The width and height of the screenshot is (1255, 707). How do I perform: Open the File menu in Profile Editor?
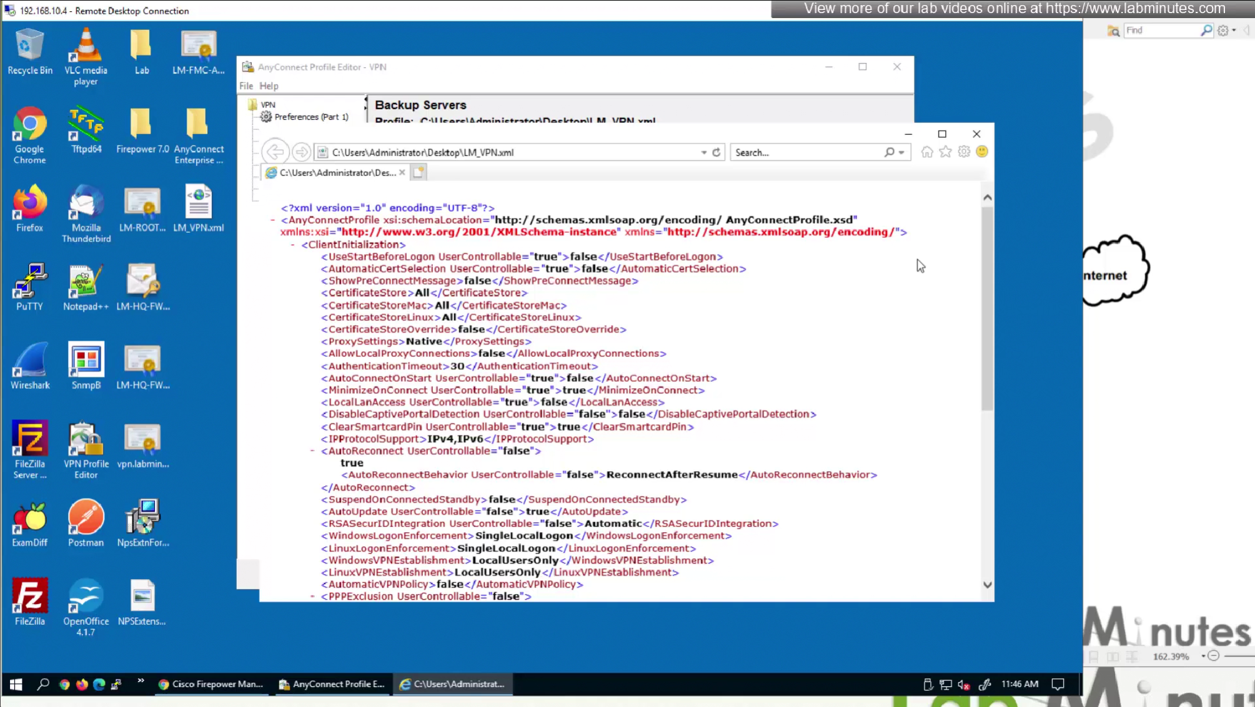pyautogui.click(x=246, y=86)
